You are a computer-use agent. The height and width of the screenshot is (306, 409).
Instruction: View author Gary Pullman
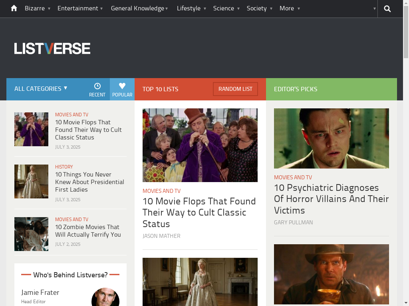(294, 222)
